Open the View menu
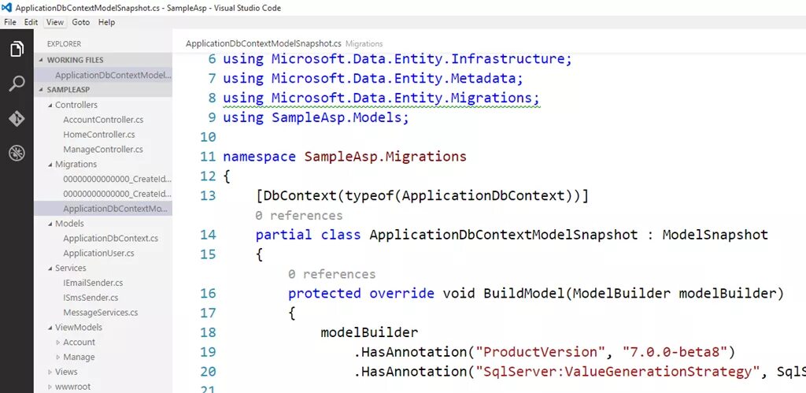This screenshot has width=806, height=393. click(54, 22)
